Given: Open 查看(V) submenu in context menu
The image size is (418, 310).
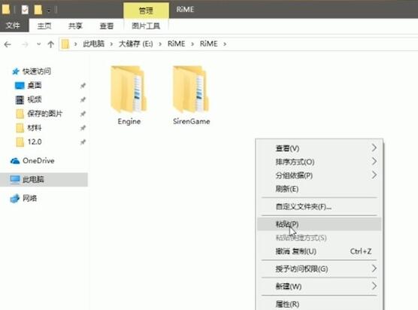Looking at the screenshot, I should click(x=319, y=148).
